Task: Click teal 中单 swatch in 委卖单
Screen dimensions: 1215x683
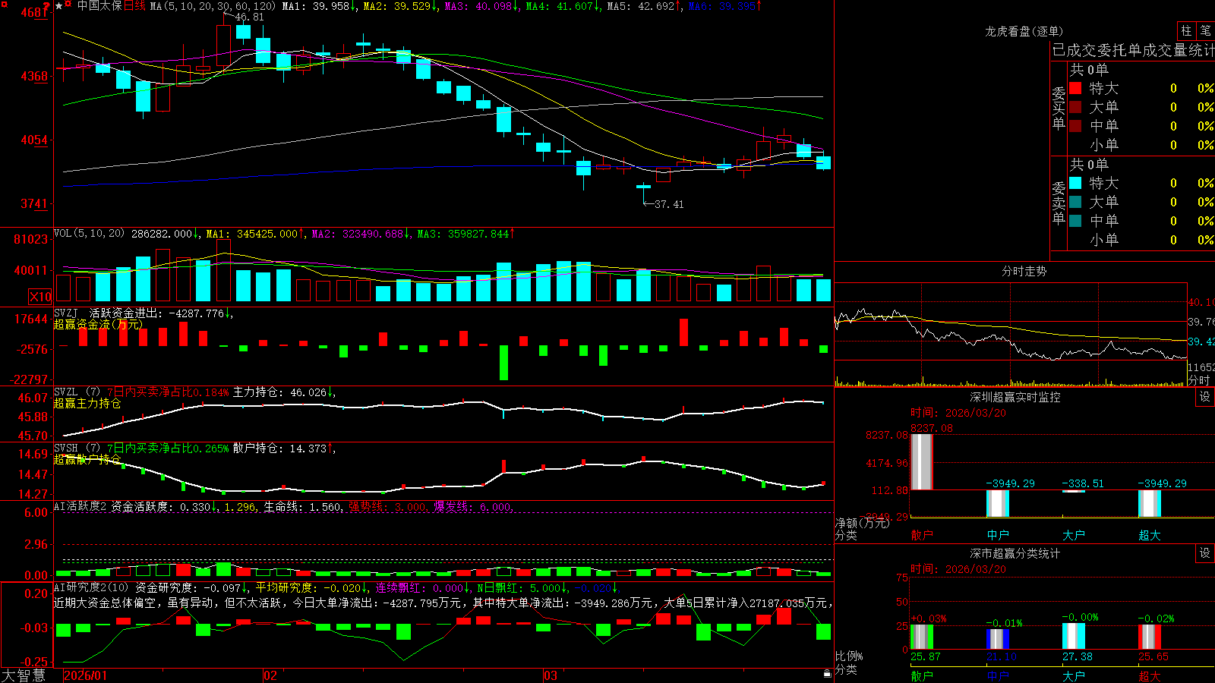Action: (1075, 221)
